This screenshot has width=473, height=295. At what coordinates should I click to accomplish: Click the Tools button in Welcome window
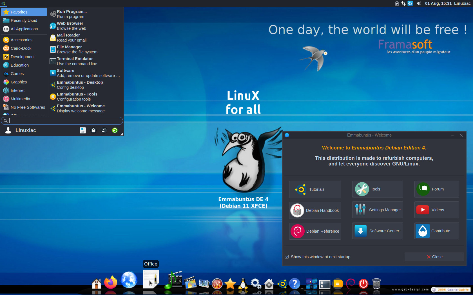tap(378, 189)
